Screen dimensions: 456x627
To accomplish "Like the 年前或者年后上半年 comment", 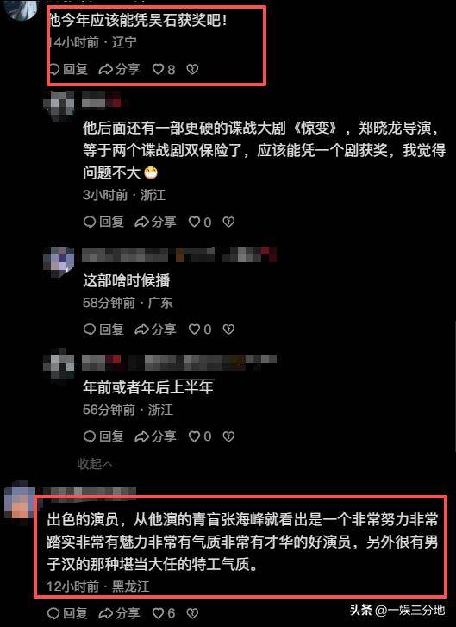I will [200, 436].
